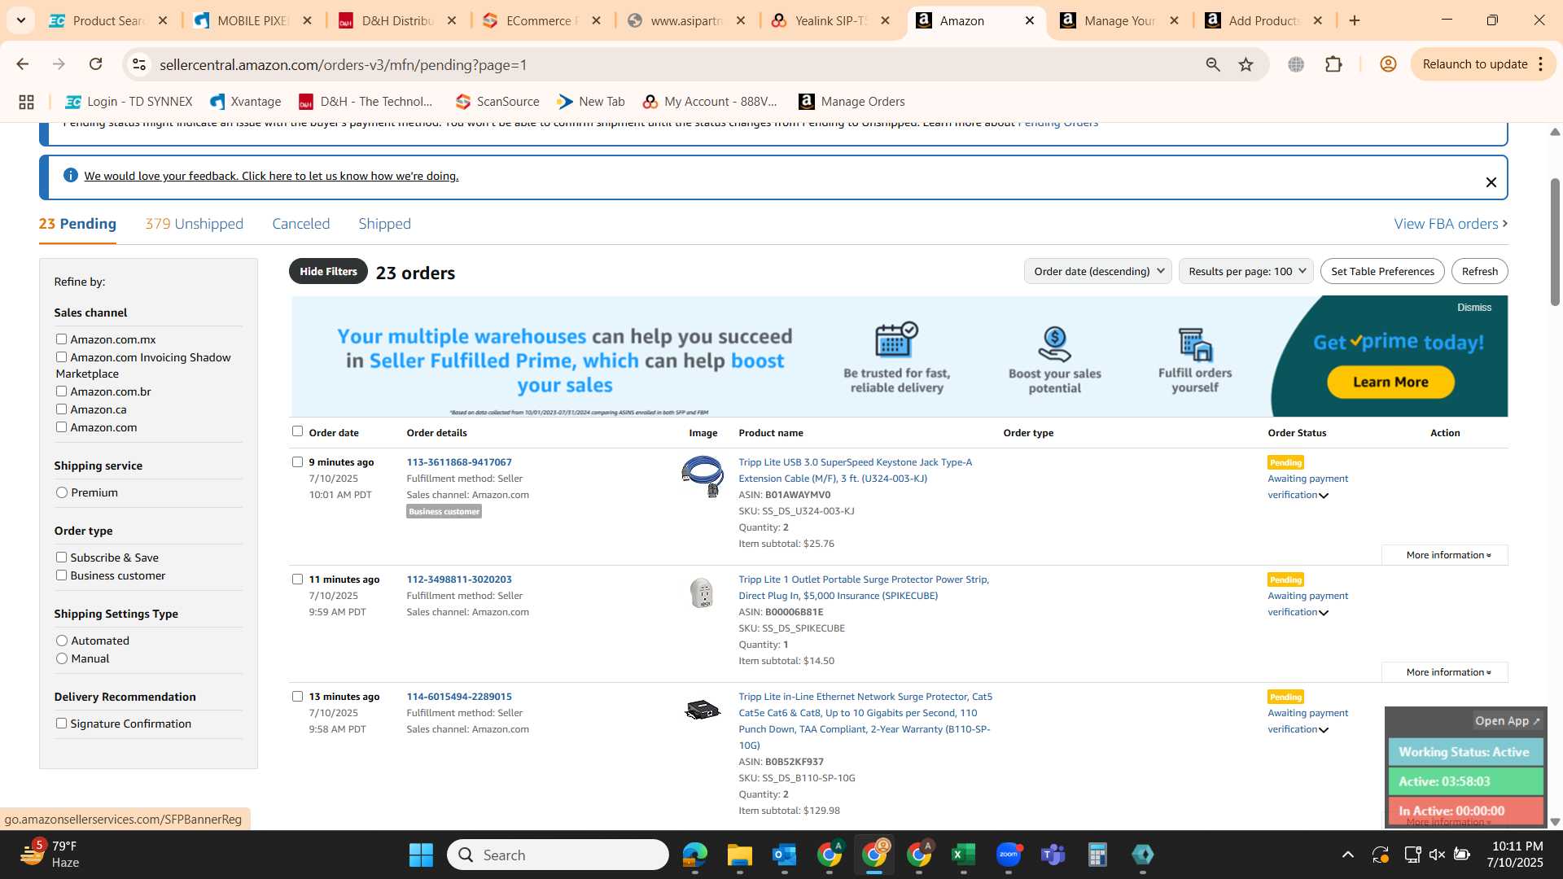Dismiss the feedback banner with X
Screen dimensions: 1563x879
(1491, 182)
